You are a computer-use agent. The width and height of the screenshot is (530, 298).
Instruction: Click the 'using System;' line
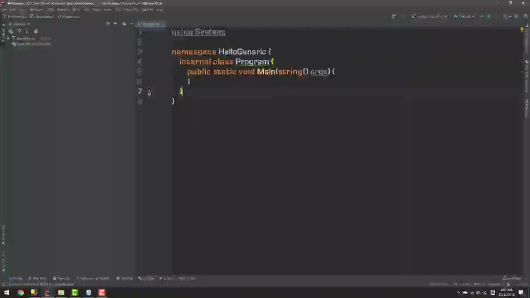coord(198,32)
